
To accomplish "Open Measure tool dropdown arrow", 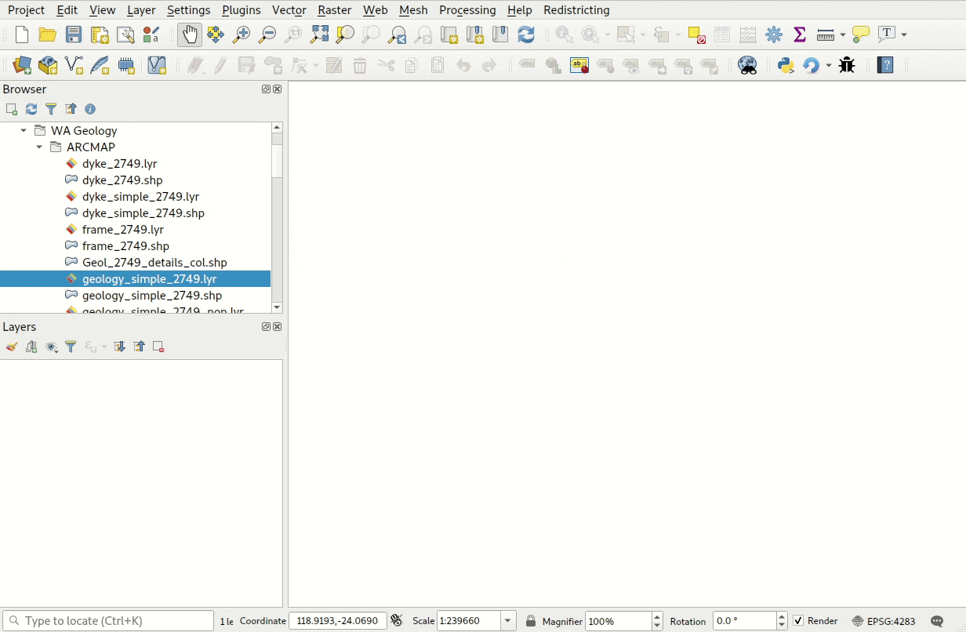I will point(843,35).
